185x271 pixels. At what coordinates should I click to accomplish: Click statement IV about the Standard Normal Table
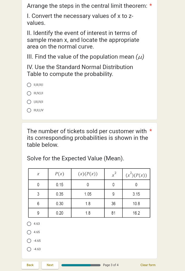[x=80, y=70]
